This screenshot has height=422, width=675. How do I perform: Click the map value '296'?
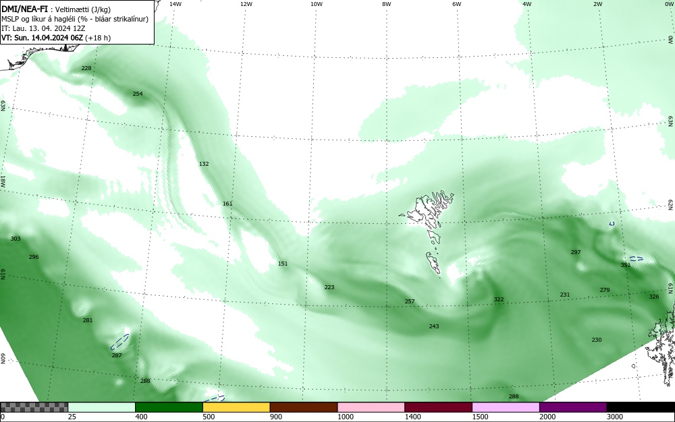[33, 257]
